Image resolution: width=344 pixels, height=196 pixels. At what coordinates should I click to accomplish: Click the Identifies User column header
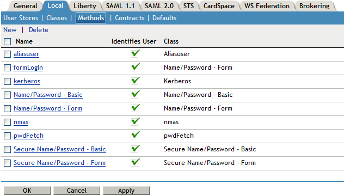134,41
